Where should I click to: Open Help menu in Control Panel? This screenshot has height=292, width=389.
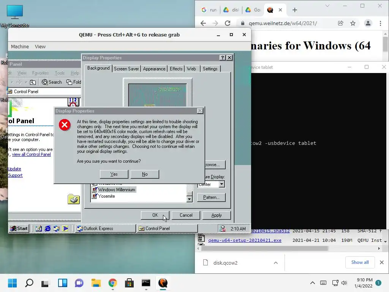[x=75, y=73]
